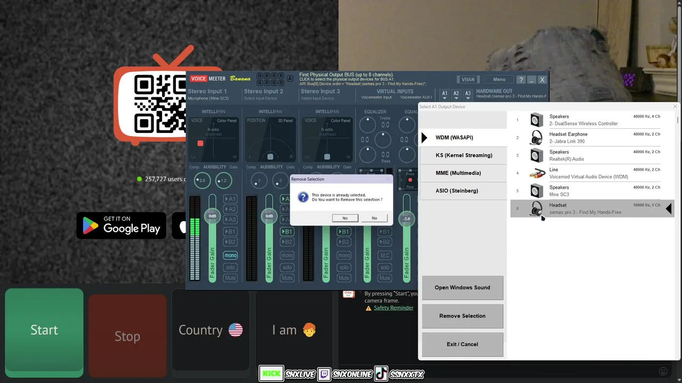Open the A1 hardware output dropdown
682x383 pixels.
point(445,94)
